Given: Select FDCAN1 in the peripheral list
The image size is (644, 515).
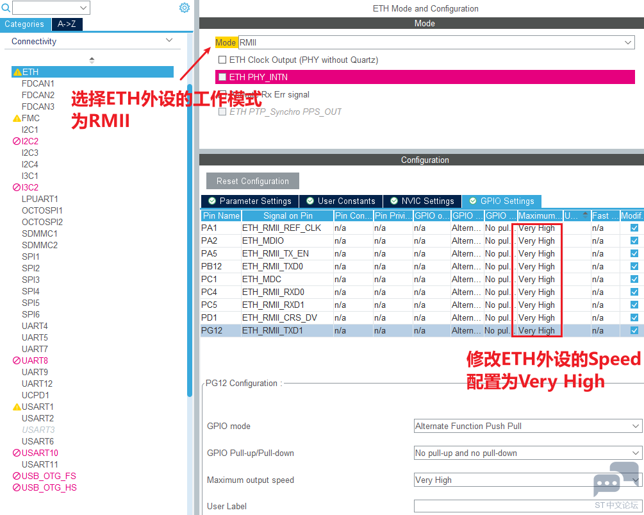Looking at the screenshot, I should point(38,84).
